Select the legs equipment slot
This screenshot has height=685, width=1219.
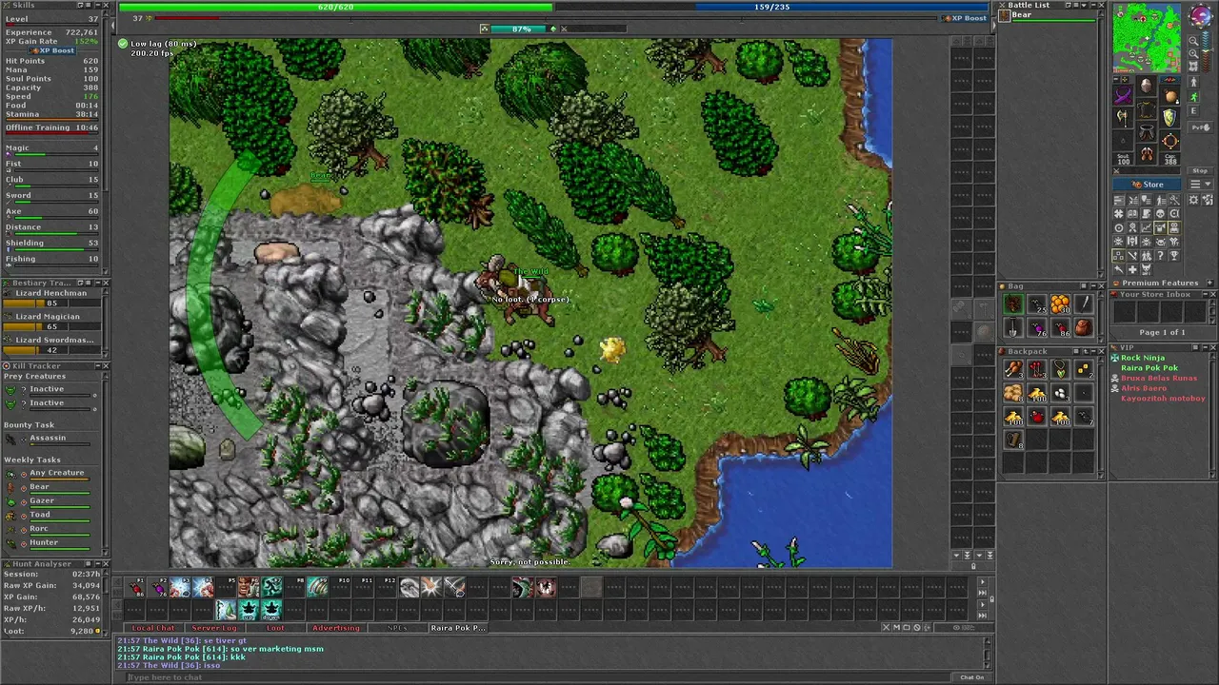coord(1147,131)
